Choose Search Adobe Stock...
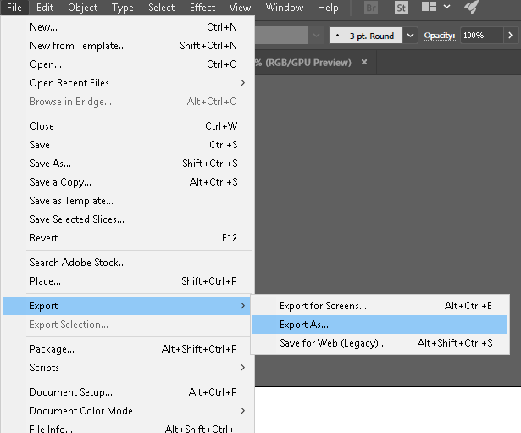The width and height of the screenshot is (521, 433). tap(127, 262)
